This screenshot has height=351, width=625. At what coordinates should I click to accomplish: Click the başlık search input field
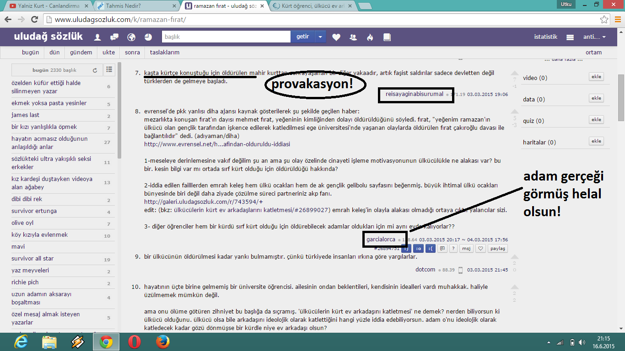click(x=226, y=37)
